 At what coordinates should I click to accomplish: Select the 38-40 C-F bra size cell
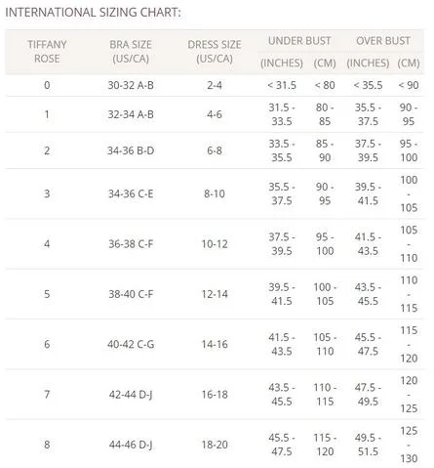point(131,294)
